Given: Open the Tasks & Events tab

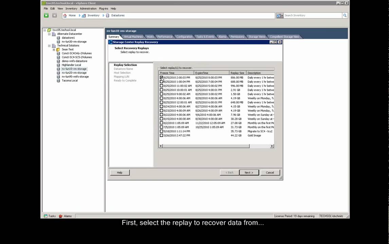Looking at the screenshot, I should 205,37.
